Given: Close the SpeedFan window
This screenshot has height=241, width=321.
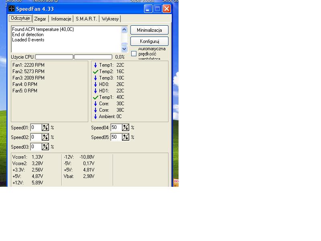Looking at the screenshot, I should coord(167,9).
